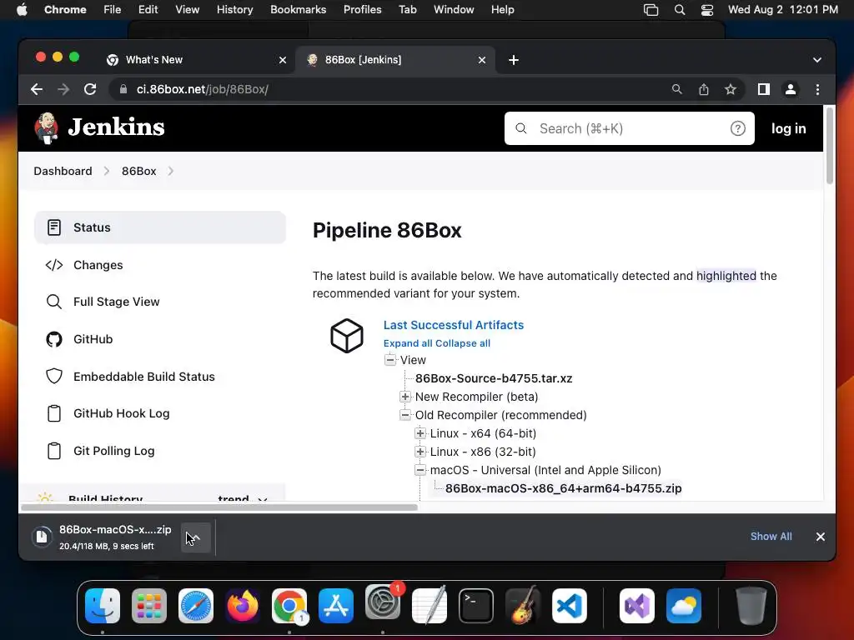Reload the 86Box Jenkins page
Image resolution: width=854 pixels, height=640 pixels.
pyautogui.click(x=90, y=89)
